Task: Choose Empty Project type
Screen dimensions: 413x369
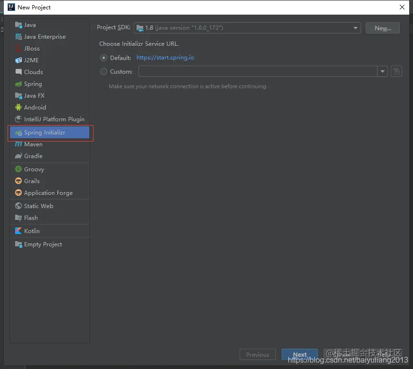Action: (50, 244)
